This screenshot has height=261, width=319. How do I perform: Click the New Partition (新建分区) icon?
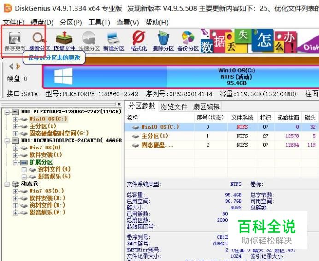[x=114, y=42]
